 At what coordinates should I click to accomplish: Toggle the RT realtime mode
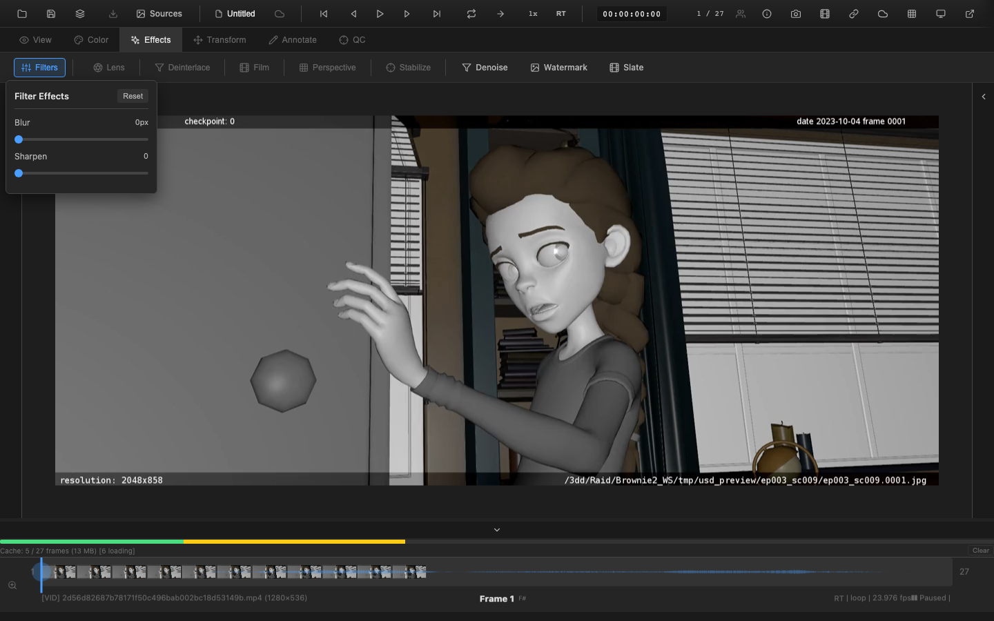[561, 14]
